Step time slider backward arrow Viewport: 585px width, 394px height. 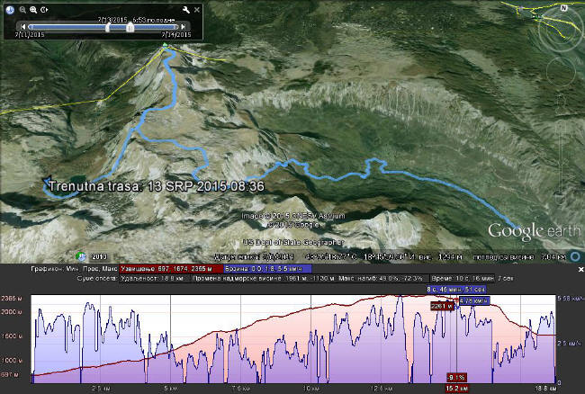(x=22, y=27)
